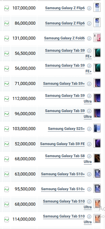Open price chart icon for 131,000,000 row

point(7,39)
